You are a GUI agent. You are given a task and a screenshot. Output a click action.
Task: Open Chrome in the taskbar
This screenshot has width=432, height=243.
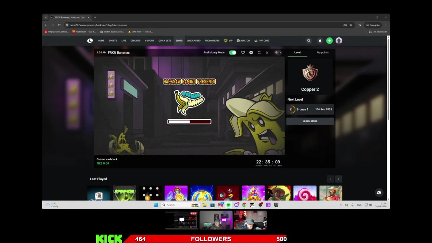(244, 205)
